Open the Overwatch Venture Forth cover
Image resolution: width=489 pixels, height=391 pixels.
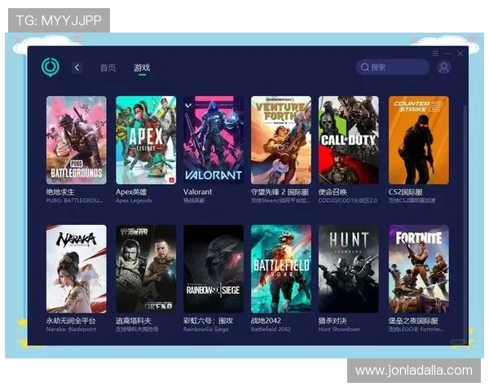[x=281, y=140]
